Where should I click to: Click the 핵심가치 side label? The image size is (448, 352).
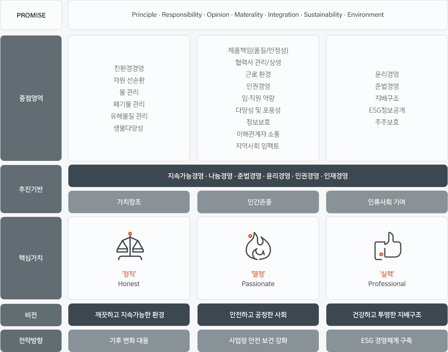(x=31, y=258)
